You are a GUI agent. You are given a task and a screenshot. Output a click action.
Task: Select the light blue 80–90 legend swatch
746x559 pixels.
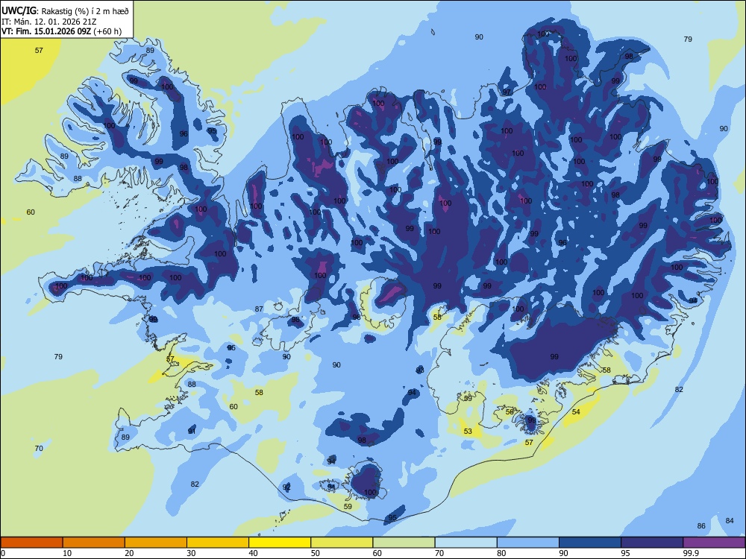527,543
